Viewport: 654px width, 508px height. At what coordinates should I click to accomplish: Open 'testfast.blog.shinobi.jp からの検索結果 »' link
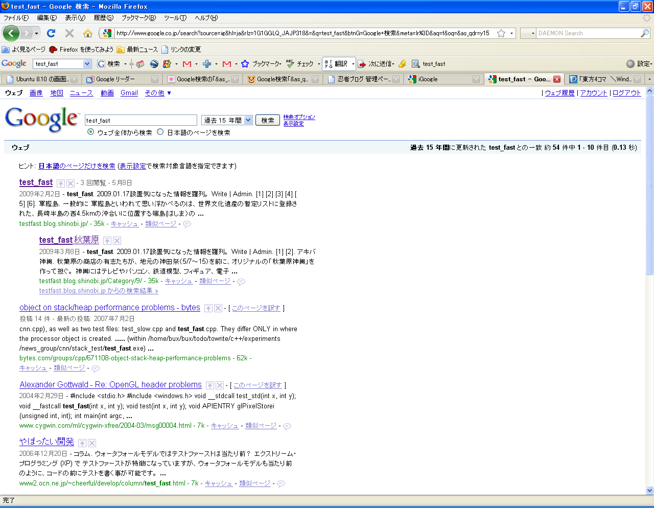pos(99,291)
